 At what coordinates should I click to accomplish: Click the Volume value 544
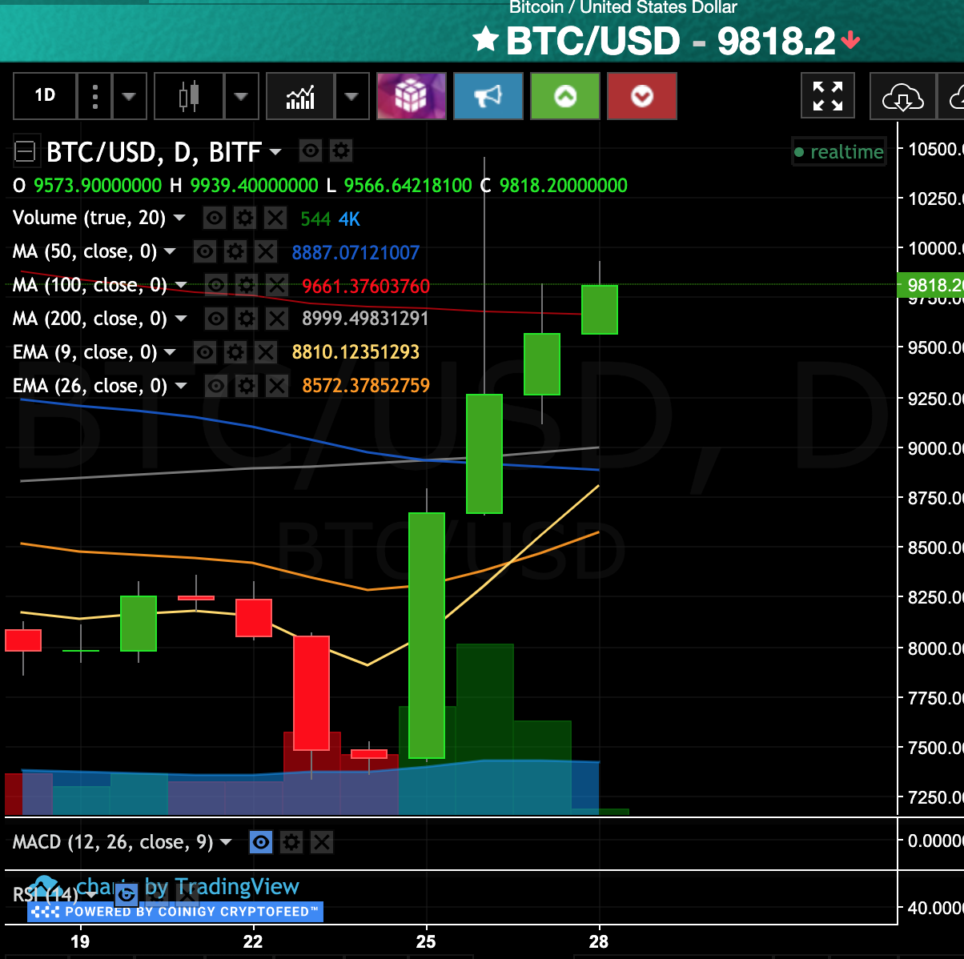tap(315, 219)
